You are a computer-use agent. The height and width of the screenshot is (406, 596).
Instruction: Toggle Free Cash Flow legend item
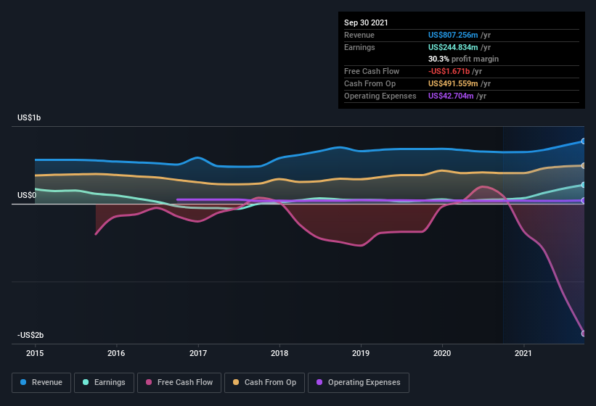179,382
